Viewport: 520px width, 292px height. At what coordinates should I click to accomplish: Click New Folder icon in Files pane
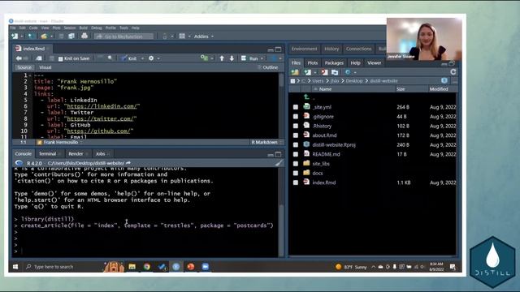(295, 72)
